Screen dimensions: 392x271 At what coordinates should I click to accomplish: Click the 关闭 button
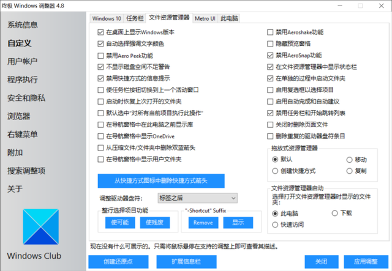tap(322, 261)
